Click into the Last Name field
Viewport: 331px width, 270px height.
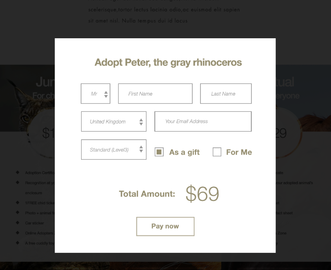pyautogui.click(x=226, y=94)
